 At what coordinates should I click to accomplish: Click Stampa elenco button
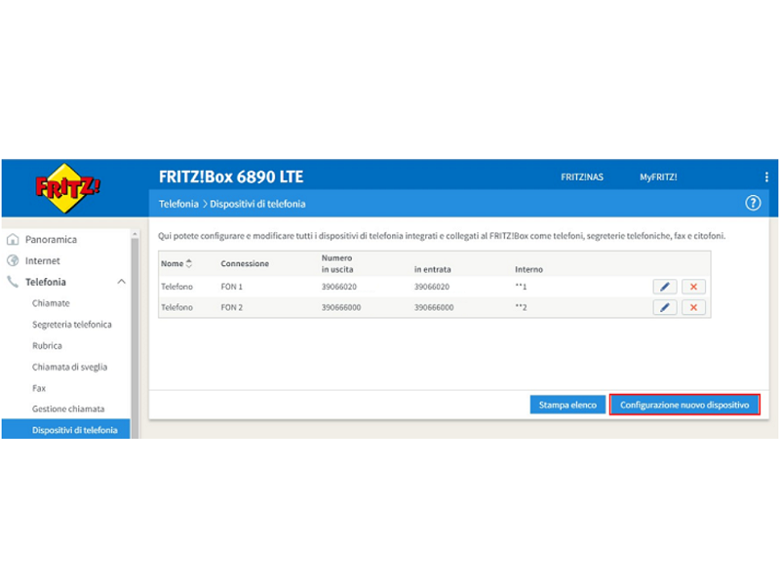(x=567, y=405)
